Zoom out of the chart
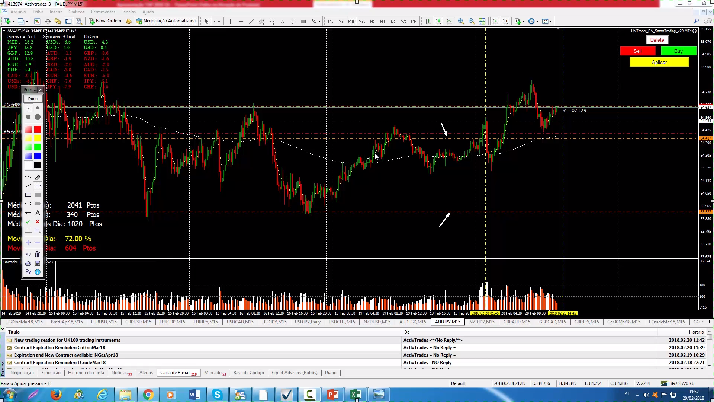 click(x=472, y=21)
